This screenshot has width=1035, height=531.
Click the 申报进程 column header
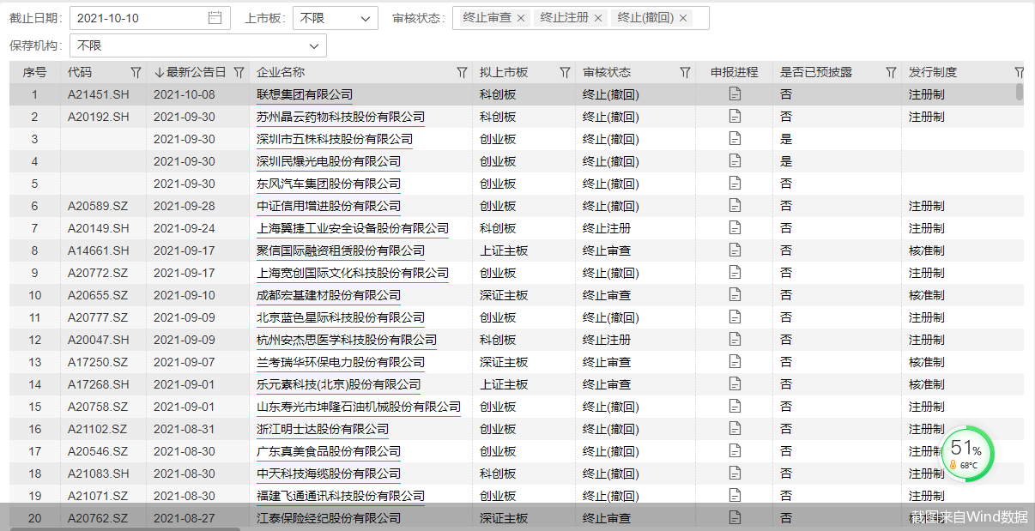coord(735,73)
